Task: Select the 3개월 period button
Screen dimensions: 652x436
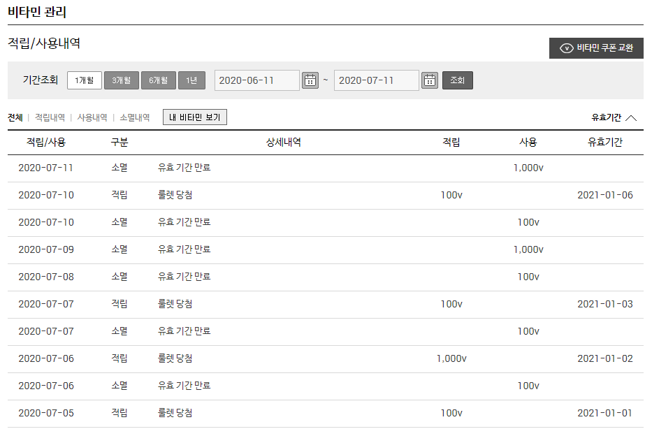Action: point(122,80)
